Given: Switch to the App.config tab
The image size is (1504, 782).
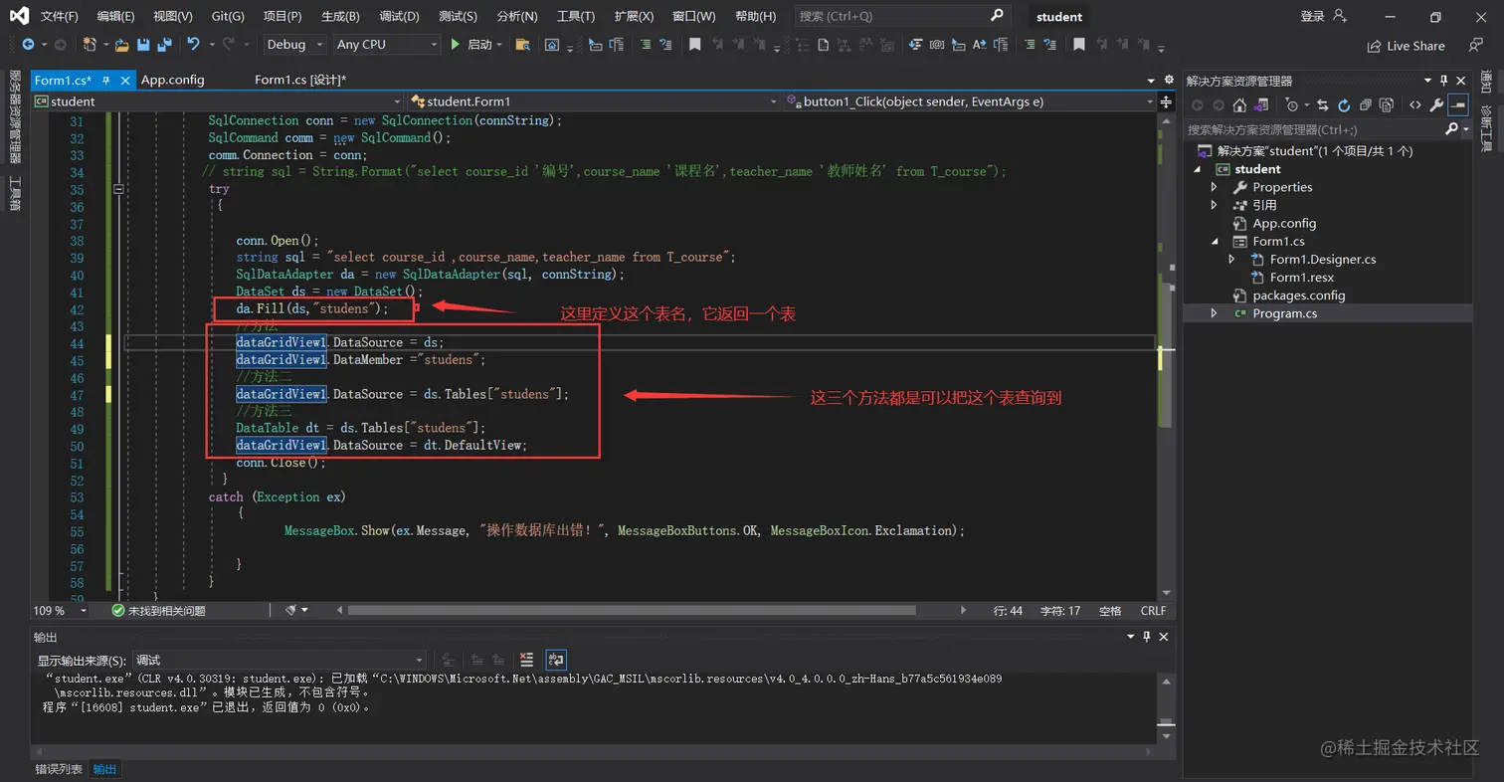Looking at the screenshot, I should [172, 81].
